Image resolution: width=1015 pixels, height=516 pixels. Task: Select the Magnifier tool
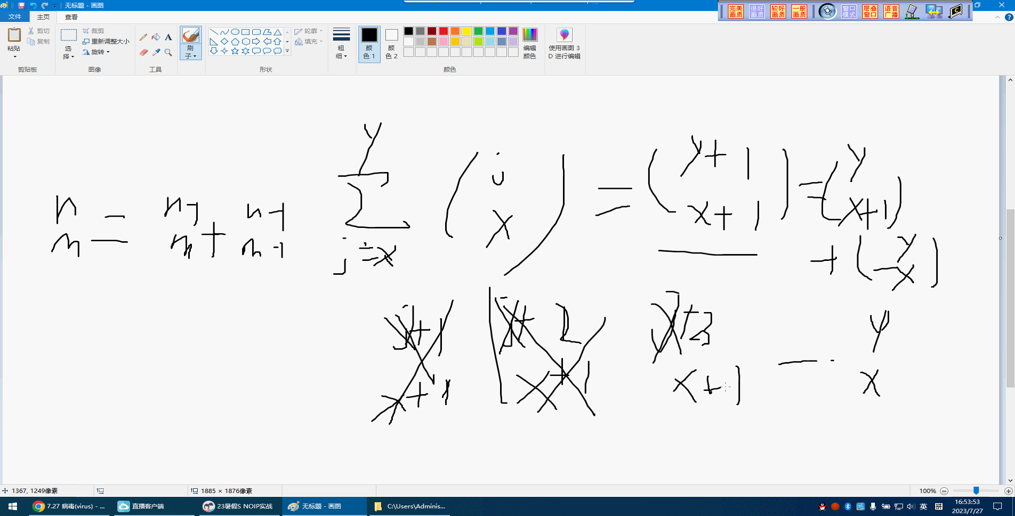coord(168,52)
